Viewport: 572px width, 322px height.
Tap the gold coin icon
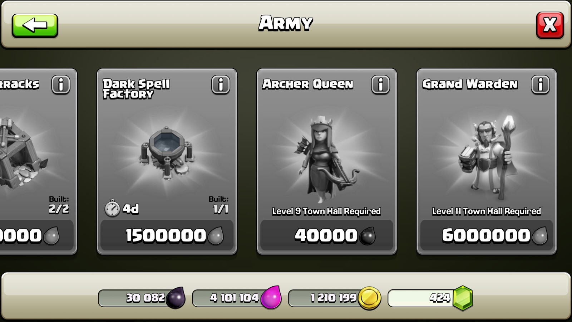click(369, 298)
